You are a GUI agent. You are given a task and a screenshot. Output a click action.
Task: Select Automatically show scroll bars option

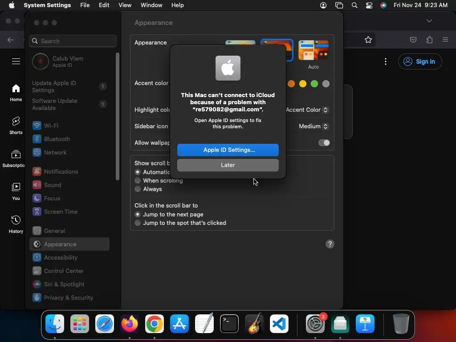coord(138,172)
